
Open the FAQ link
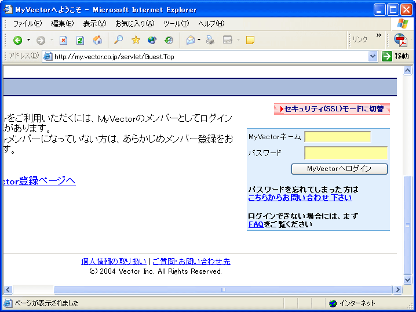pos(256,224)
